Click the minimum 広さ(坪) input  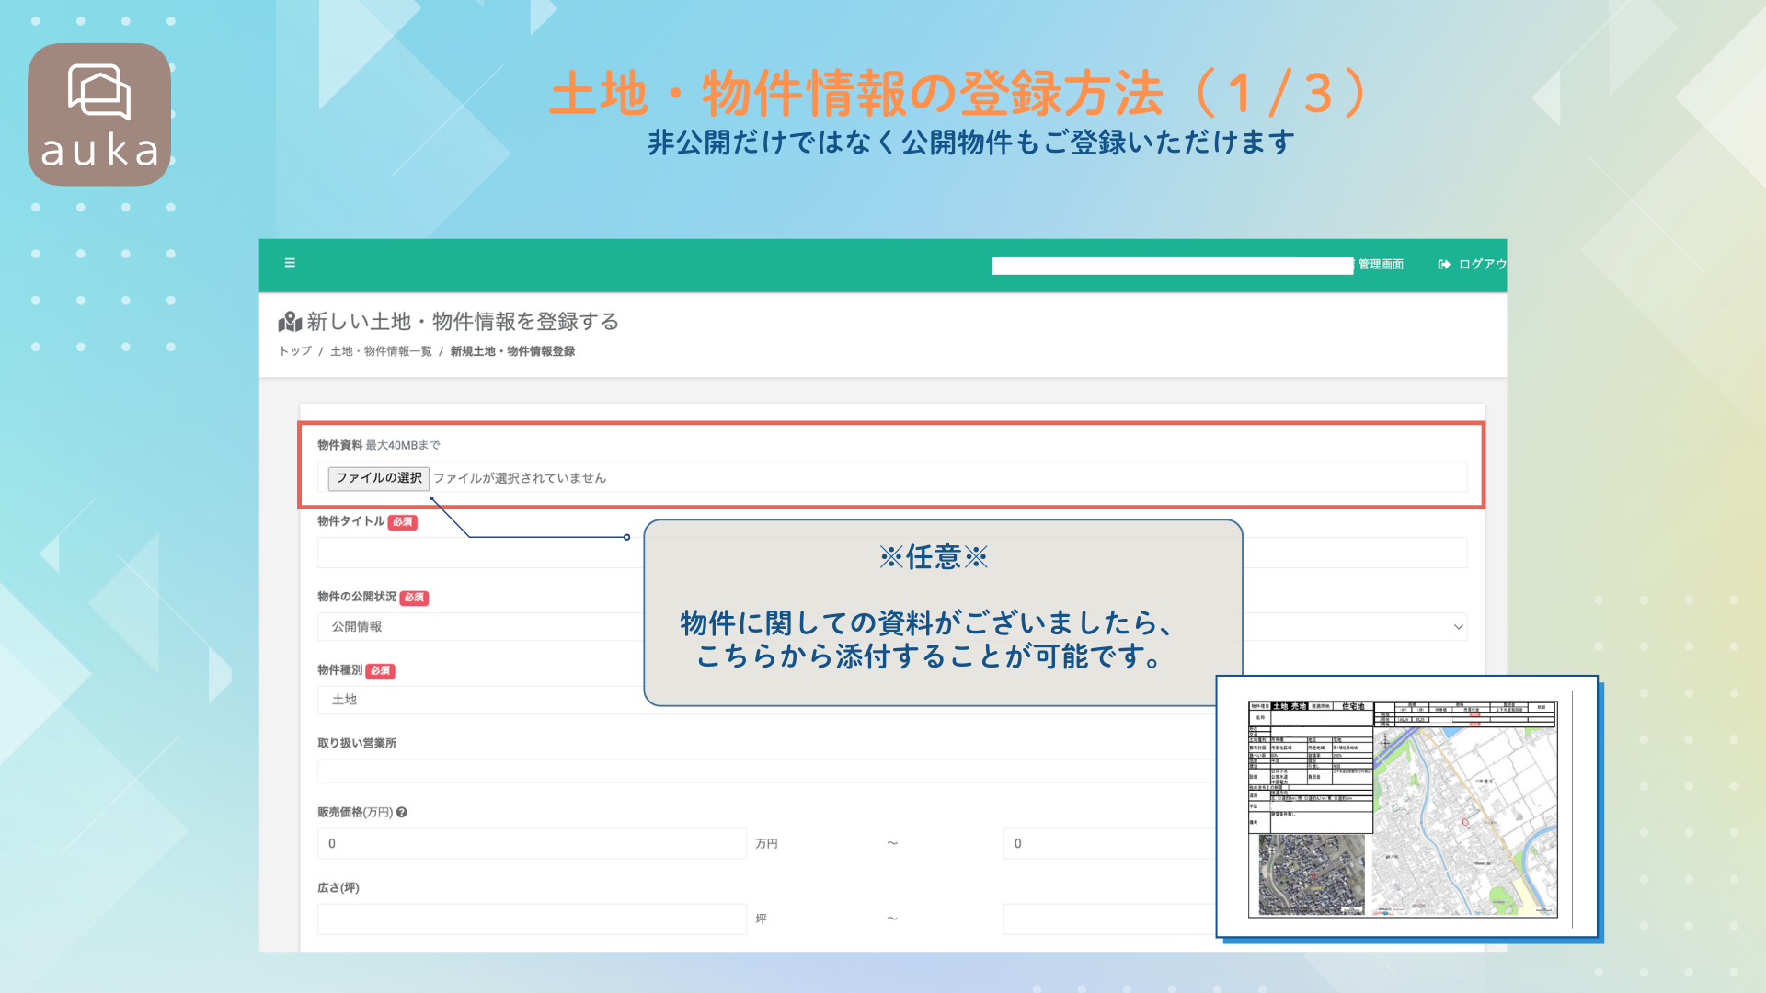[x=532, y=919]
